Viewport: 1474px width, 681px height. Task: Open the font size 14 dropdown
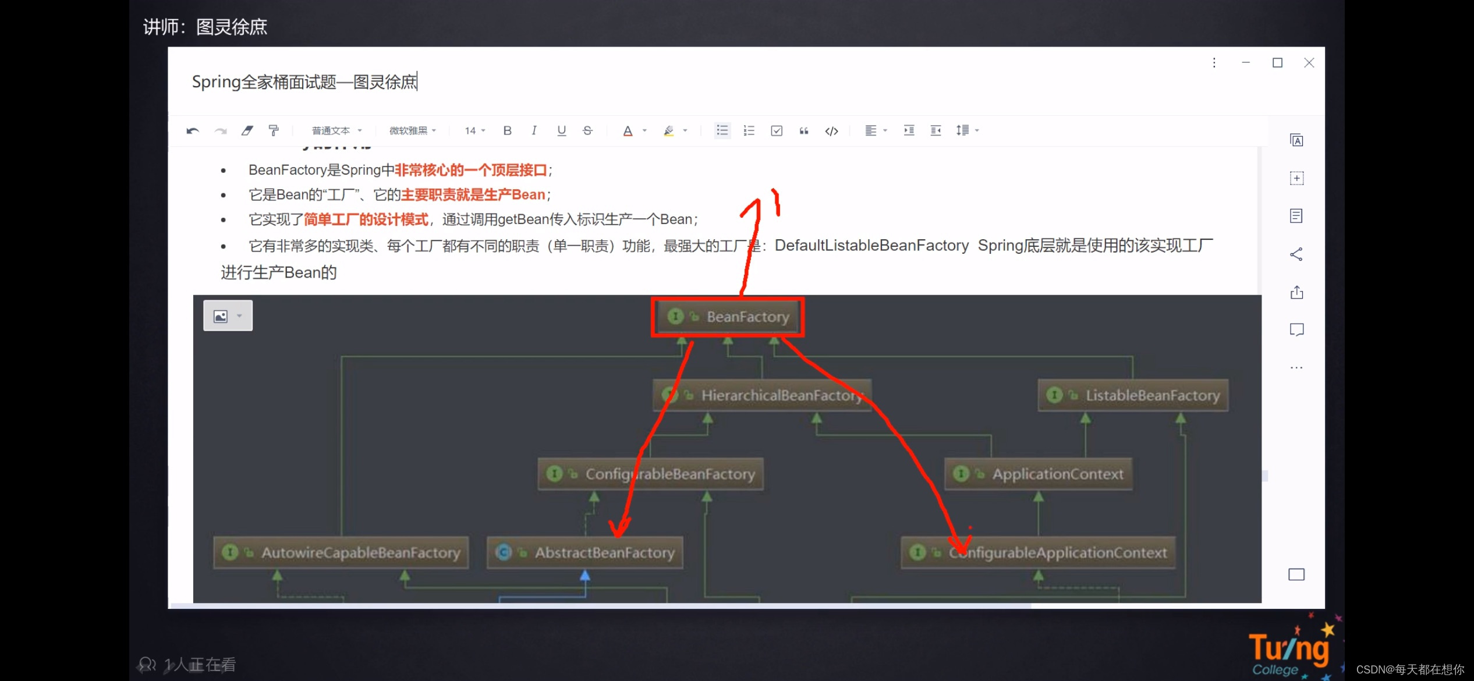(x=474, y=130)
